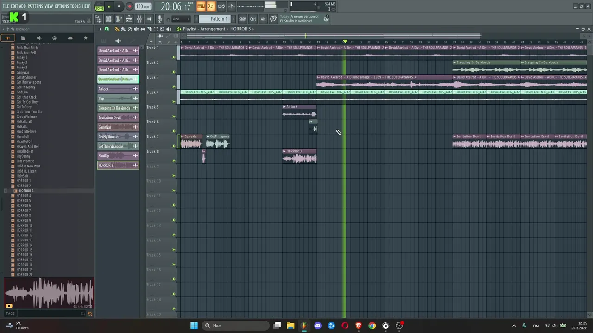Open browser starred favorites tab icon
This screenshot has width=593, height=333.
pyautogui.click(x=86, y=38)
